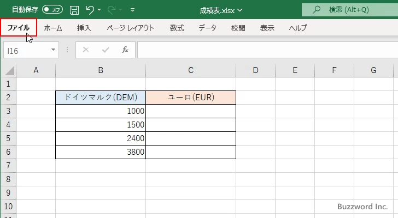Select column E header

click(295, 70)
